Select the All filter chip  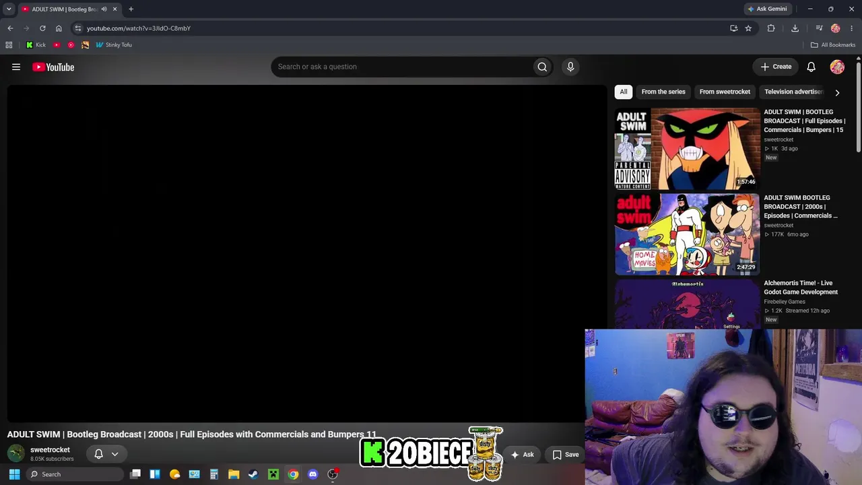coord(624,92)
